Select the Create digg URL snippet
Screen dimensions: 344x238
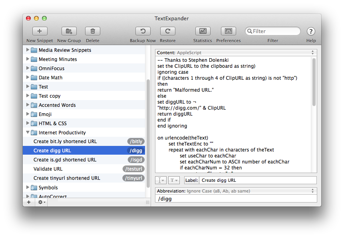coord(84,151)
